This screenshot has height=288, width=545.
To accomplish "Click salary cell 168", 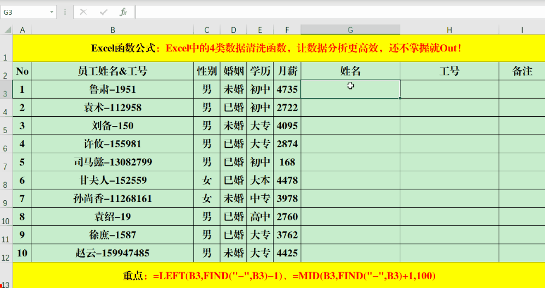I will click(x=287, y=162).
